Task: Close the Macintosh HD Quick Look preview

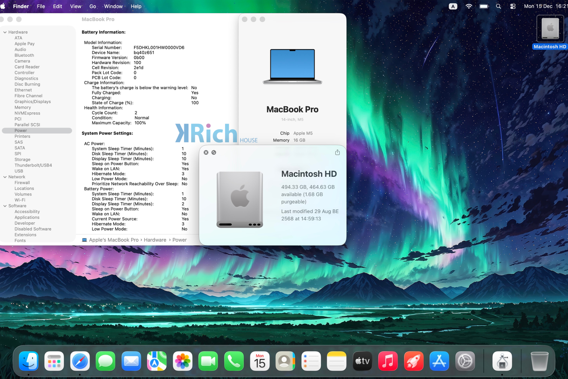Action: pos(206,152)
